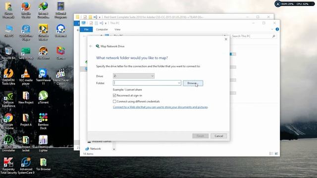Click the Cancel button in dialog
317x178 pixels.
pos(219,136)
